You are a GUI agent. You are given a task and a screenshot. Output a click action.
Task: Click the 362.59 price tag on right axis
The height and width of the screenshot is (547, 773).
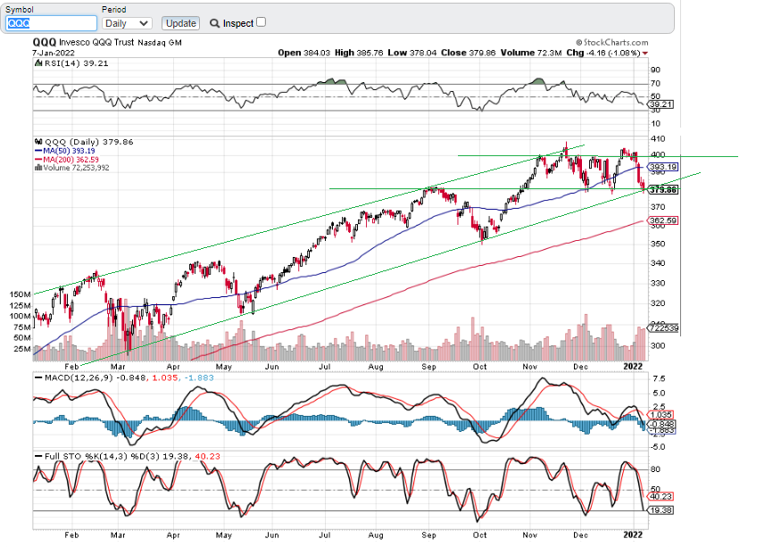coord(663,220)
